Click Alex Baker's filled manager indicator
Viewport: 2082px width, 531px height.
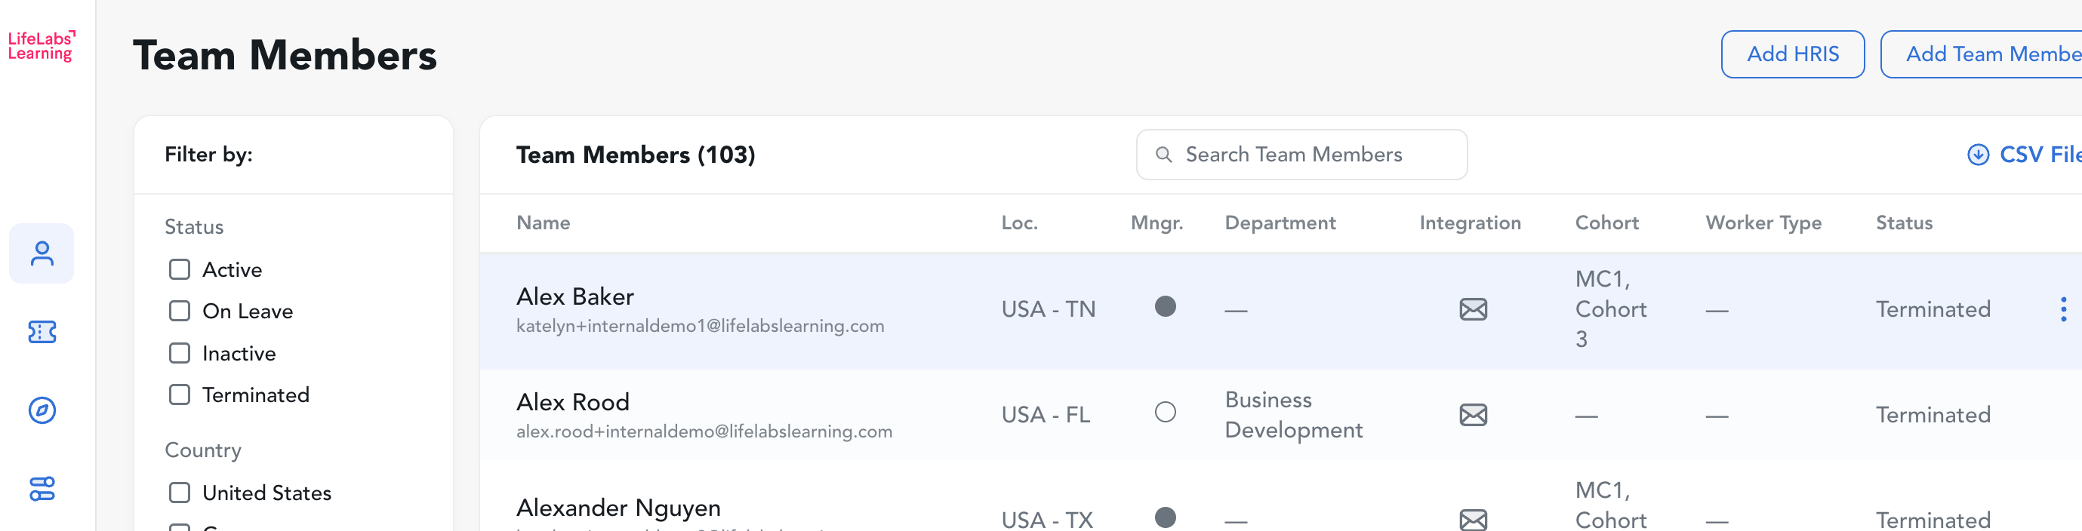[x=1165, y=307]
